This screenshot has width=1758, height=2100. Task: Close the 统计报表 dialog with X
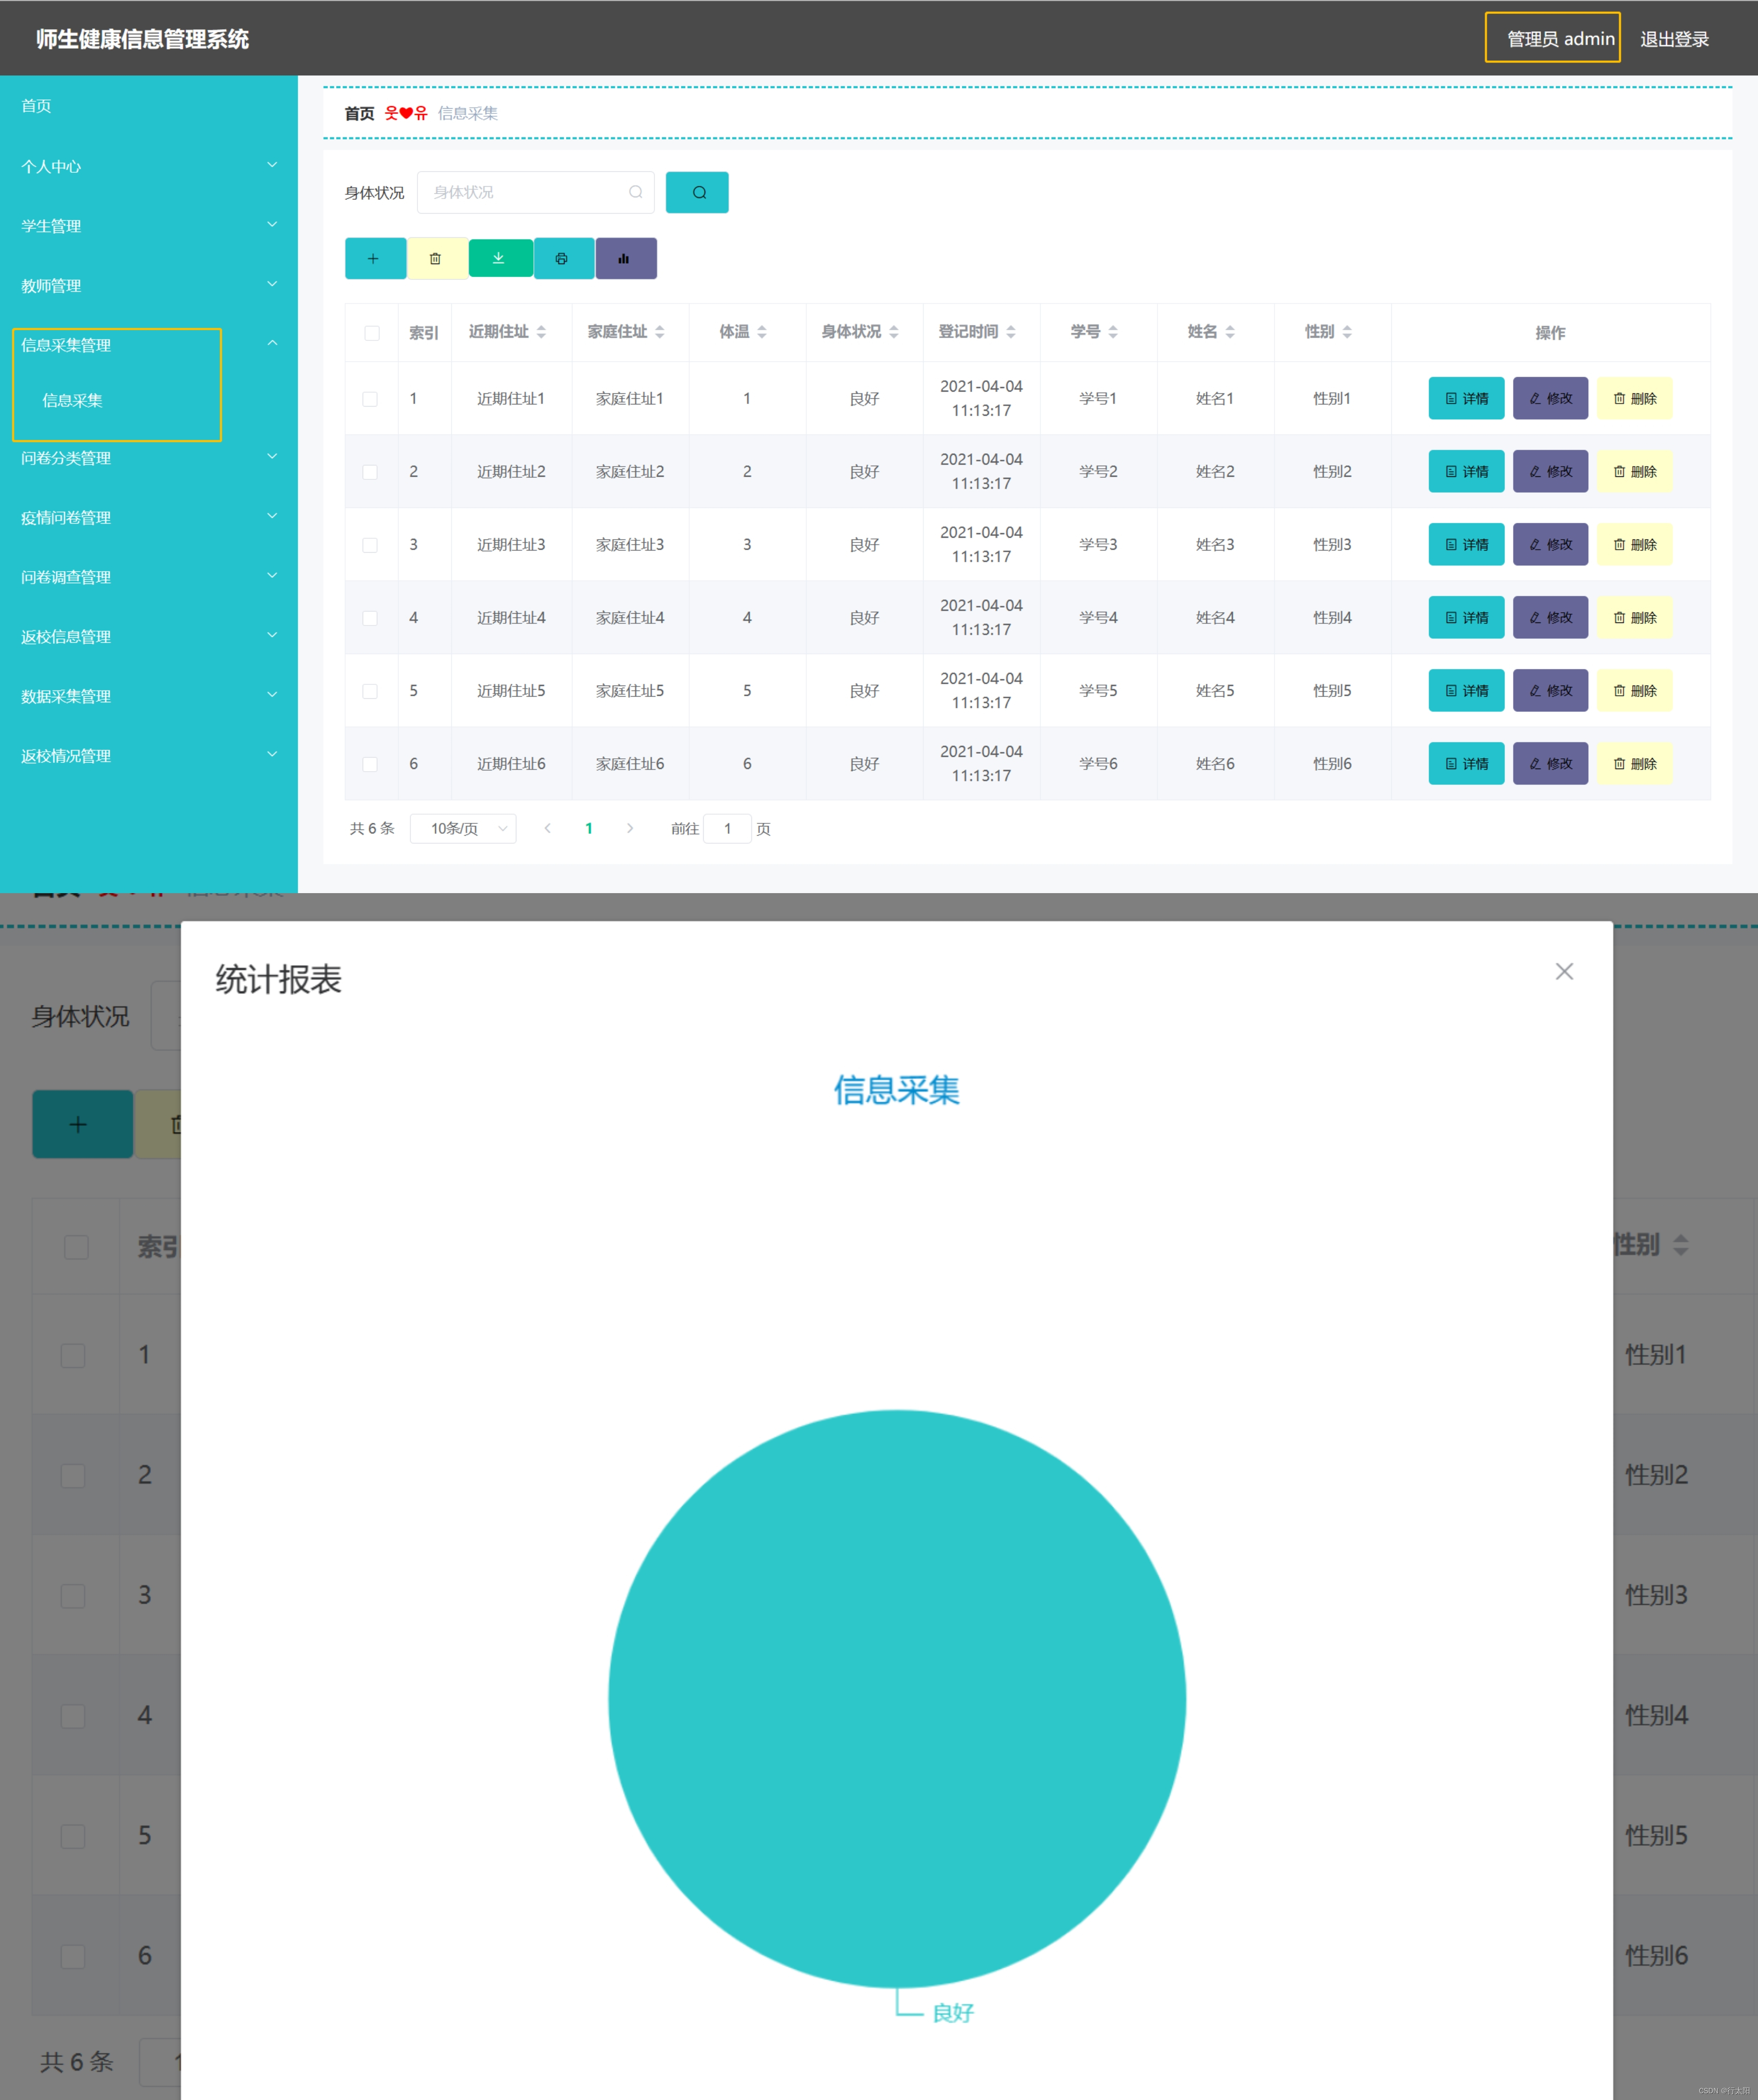1564,971
